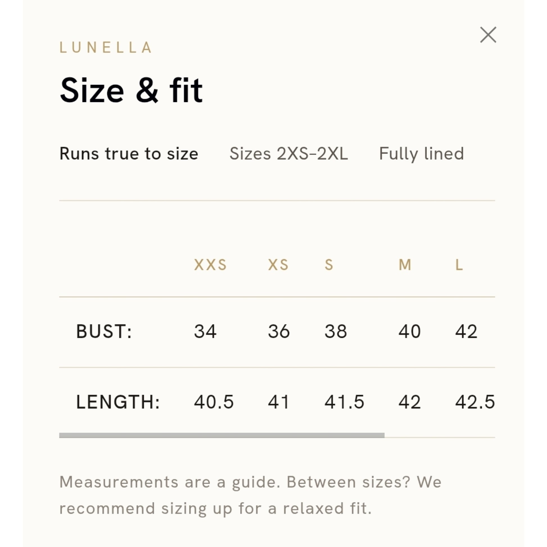The height and width of the screenshot is (547, 547).
Task: Select the XXS size column header
Action: pos(210,265)
